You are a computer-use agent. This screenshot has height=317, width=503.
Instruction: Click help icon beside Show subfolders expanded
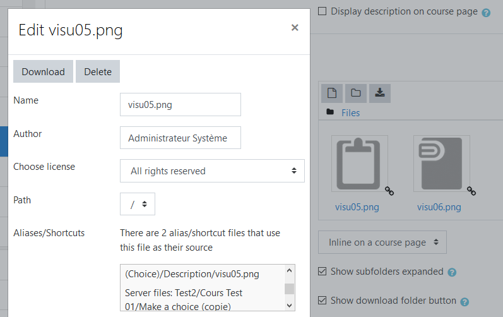coord(452,272)
